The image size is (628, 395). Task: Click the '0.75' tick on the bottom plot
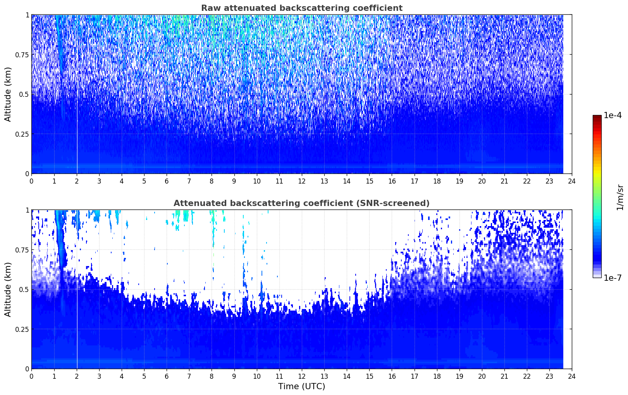point(22,250)
